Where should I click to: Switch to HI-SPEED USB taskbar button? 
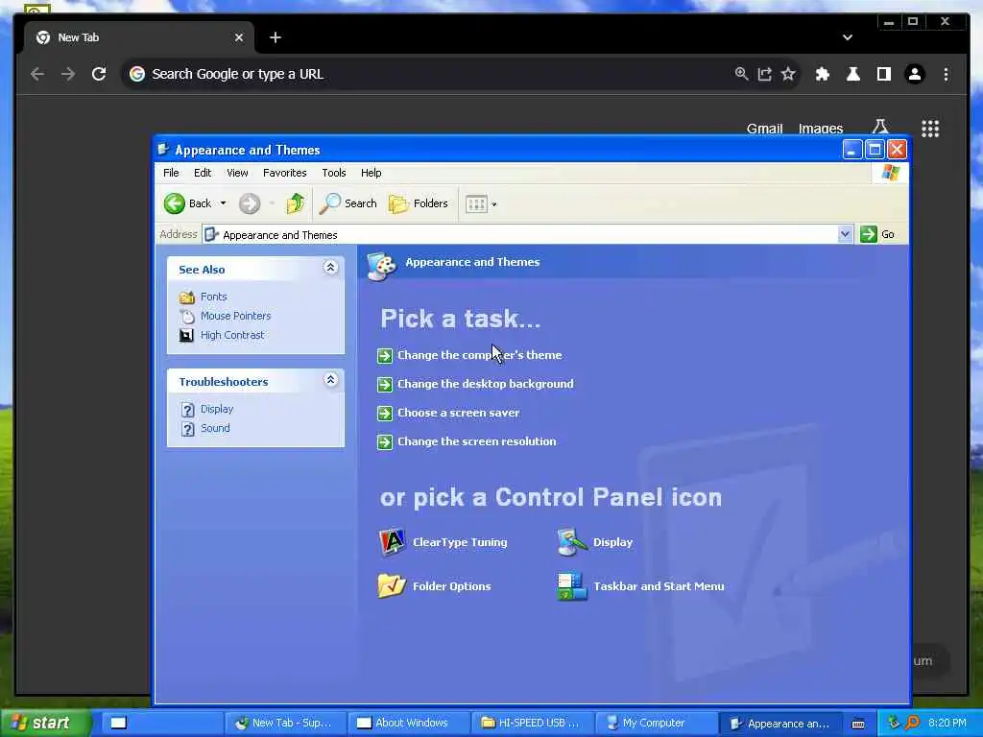click(532, 724)
